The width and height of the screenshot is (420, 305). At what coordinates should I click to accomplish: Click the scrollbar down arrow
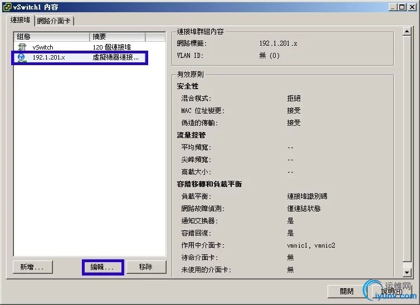tap(407, 272)
